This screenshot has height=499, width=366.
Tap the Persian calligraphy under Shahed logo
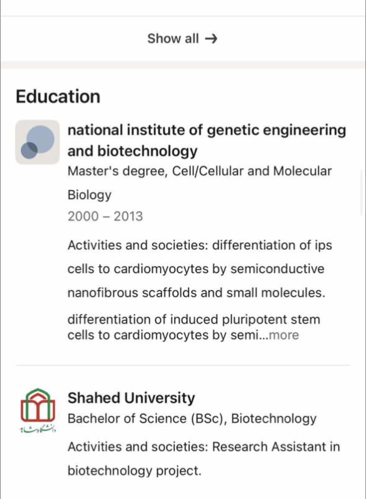tap(38, 430)
